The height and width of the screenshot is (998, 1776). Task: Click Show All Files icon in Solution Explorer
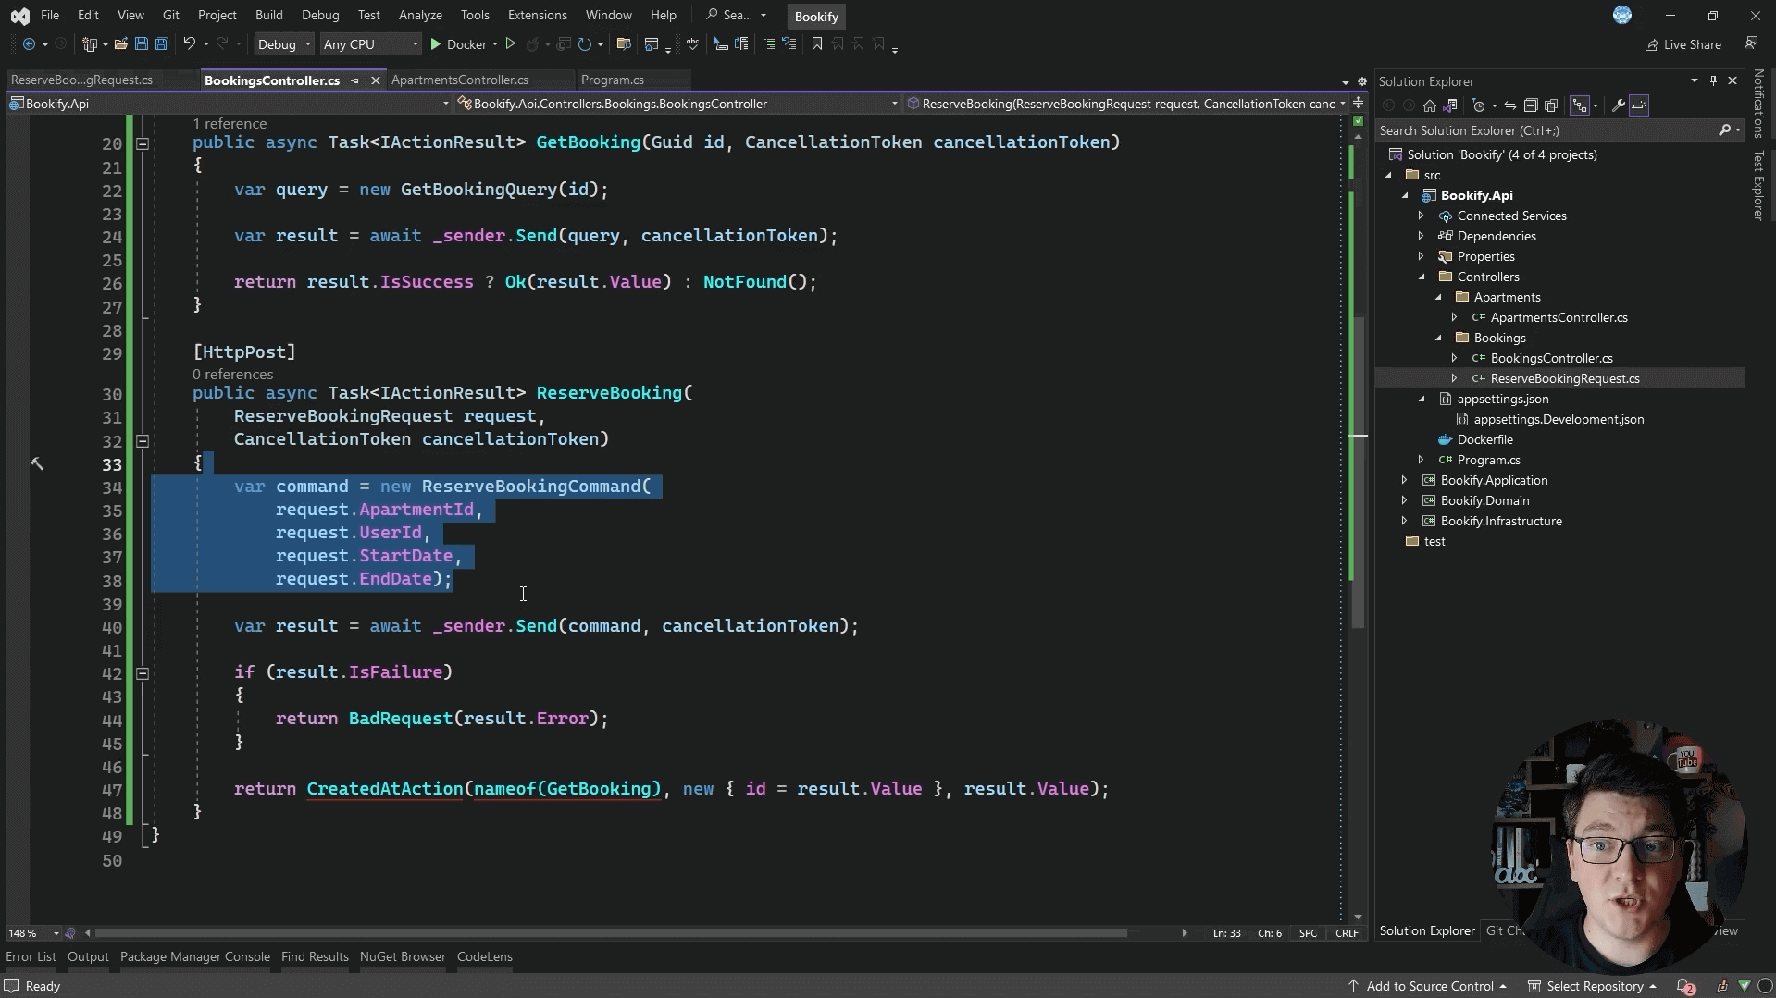coord(1552,105)
